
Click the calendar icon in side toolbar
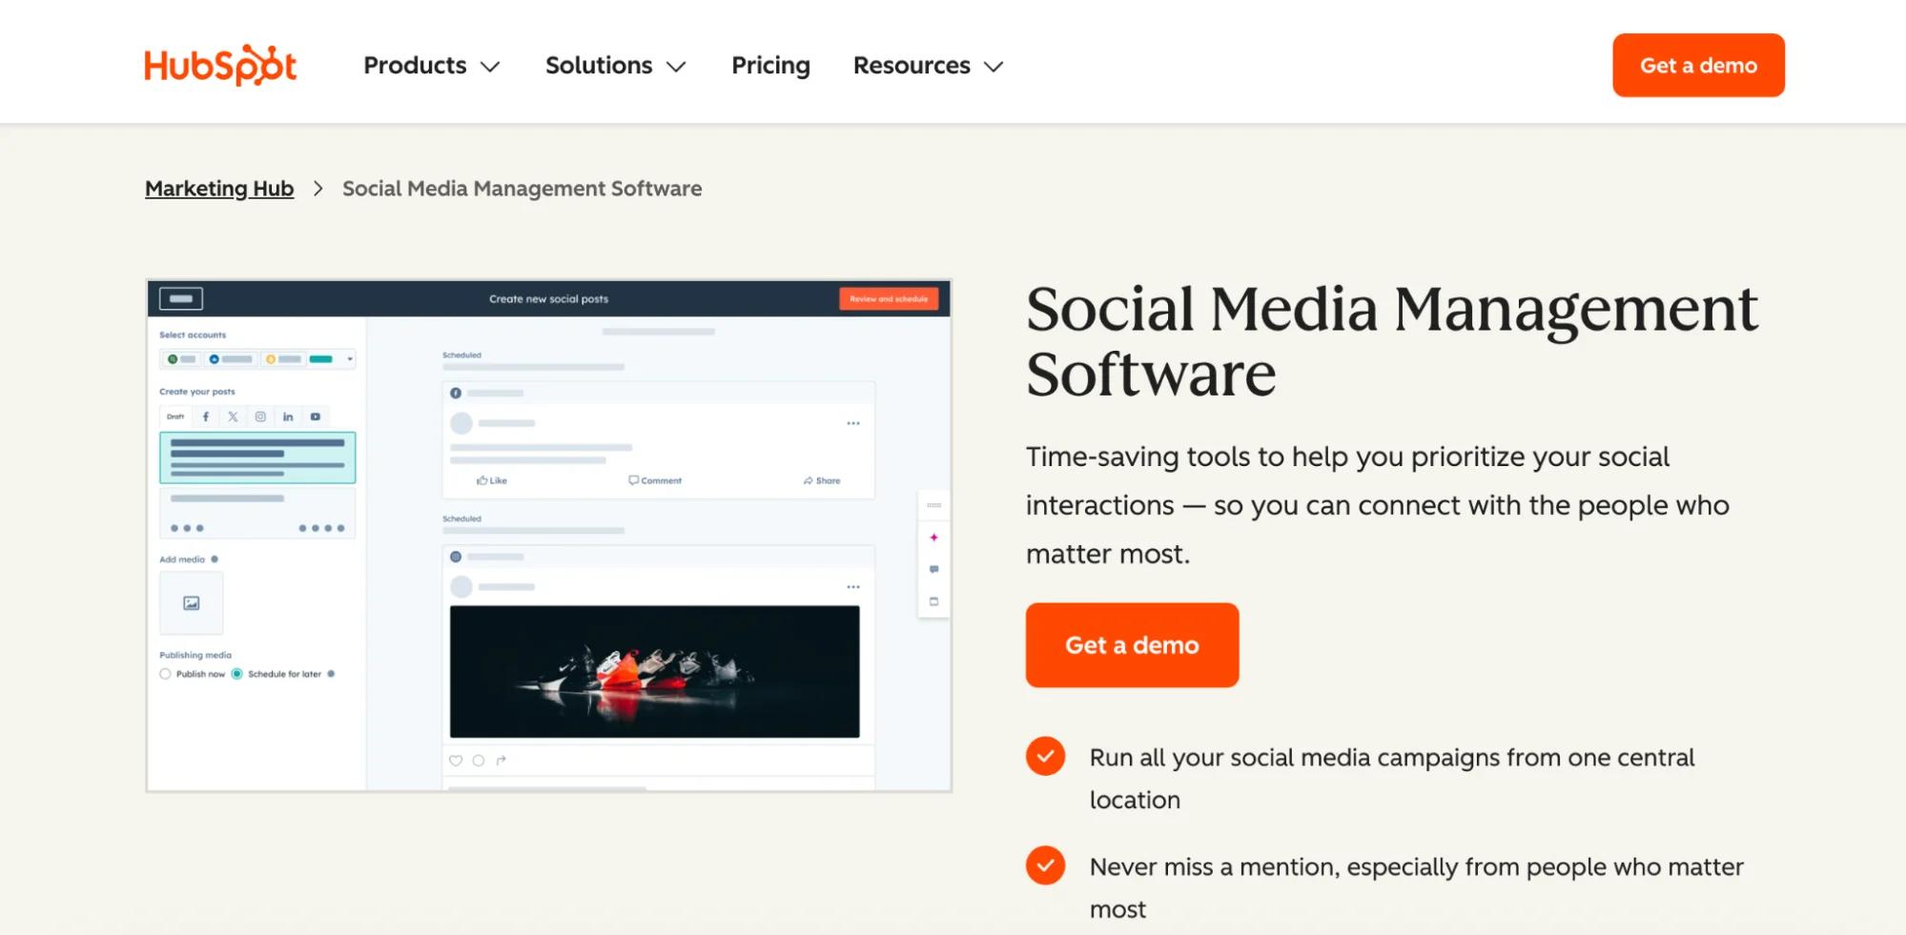933,601
